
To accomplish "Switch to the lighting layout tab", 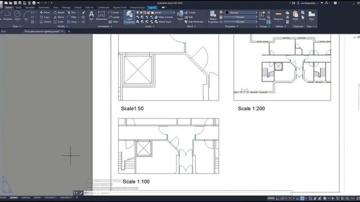I will (x=25, y=198).
